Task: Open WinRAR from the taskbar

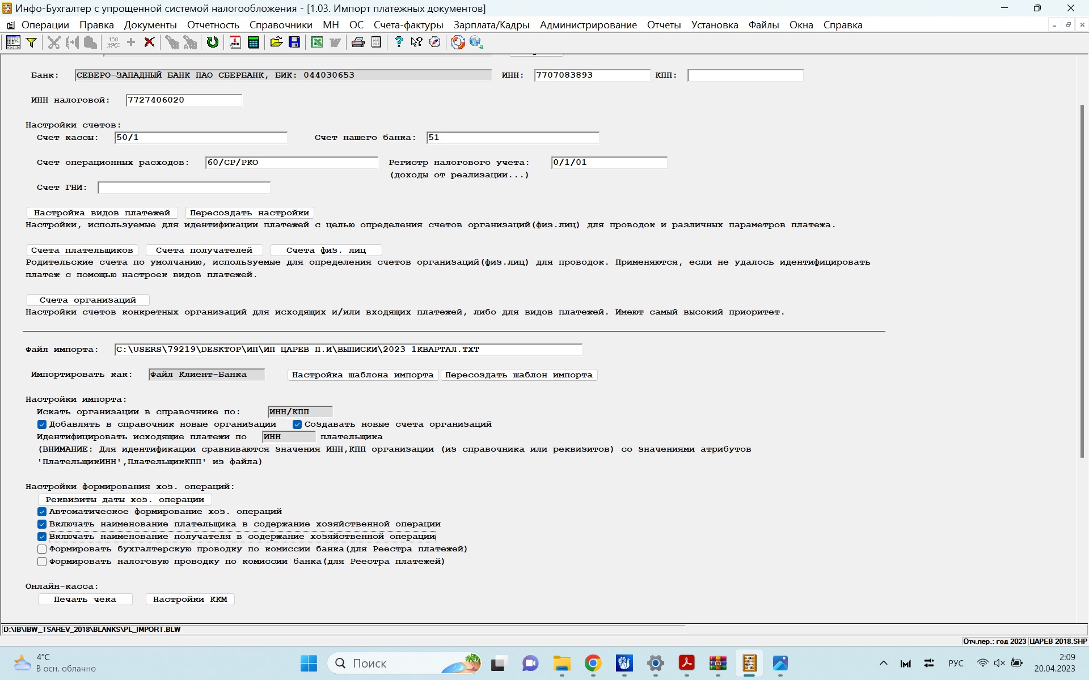Action: (717, 663)
